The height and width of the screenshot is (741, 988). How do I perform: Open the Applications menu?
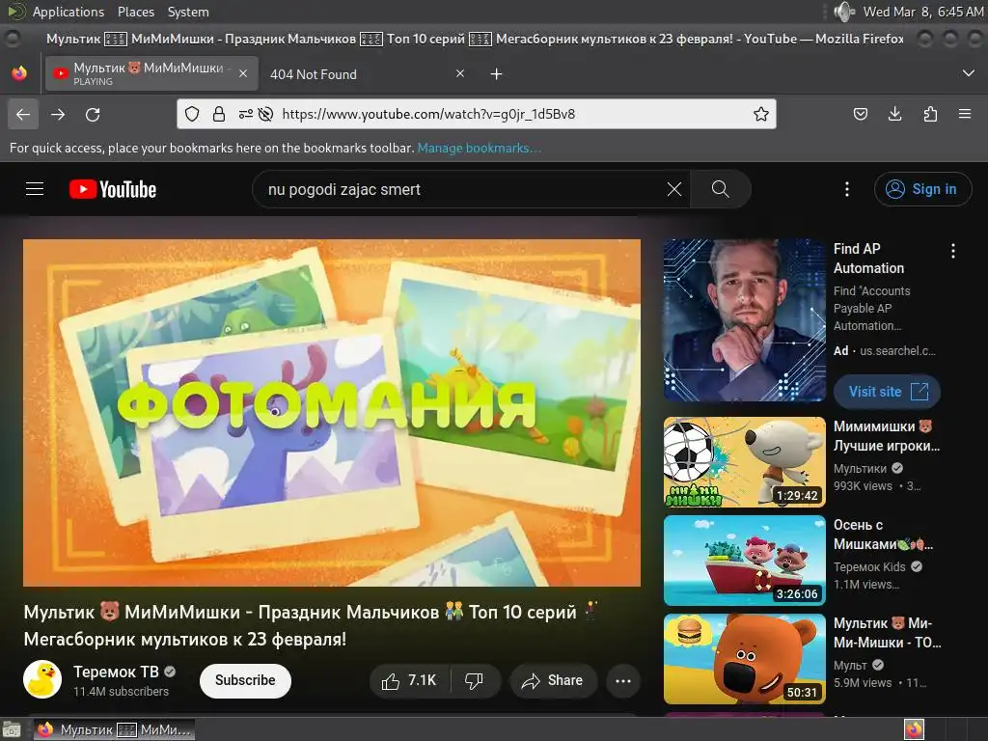pos(69,12)
